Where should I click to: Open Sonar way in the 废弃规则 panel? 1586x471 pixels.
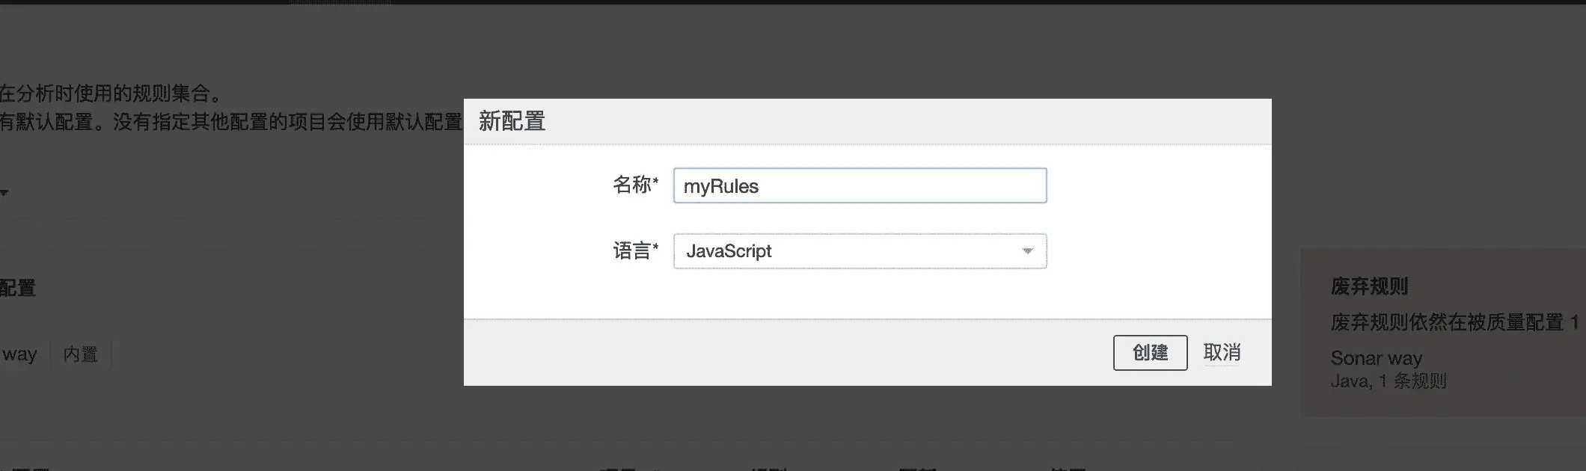(x=1376, y=358)
